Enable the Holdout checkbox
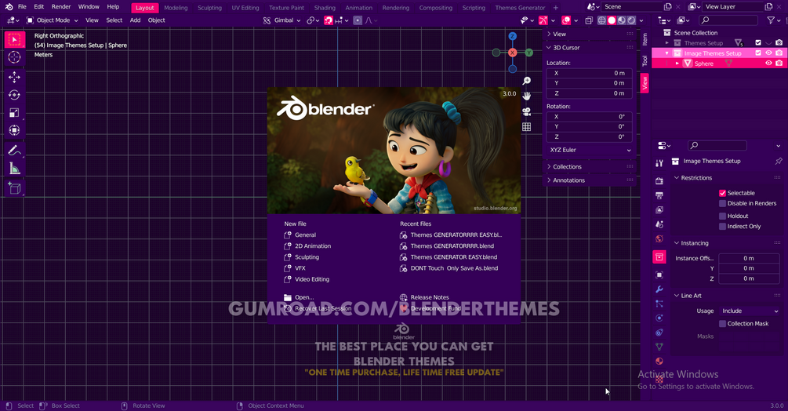 (x=722, y=216)
